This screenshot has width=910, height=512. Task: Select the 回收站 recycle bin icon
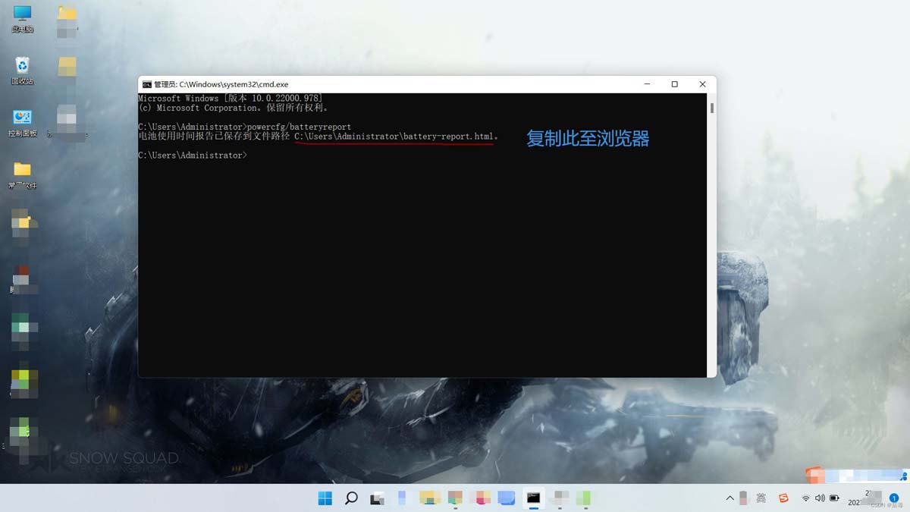(x=23, y=69)
